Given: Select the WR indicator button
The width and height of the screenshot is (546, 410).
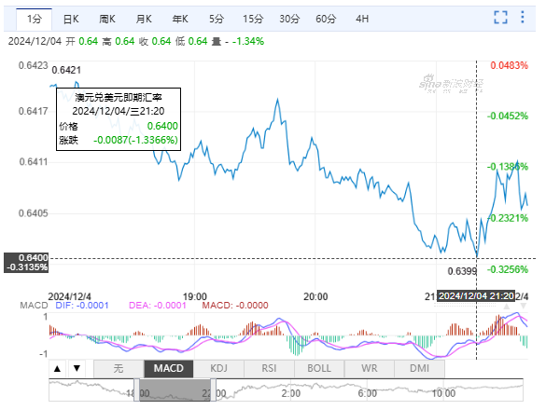Looking at the screenshot, I should coord(370,369).
